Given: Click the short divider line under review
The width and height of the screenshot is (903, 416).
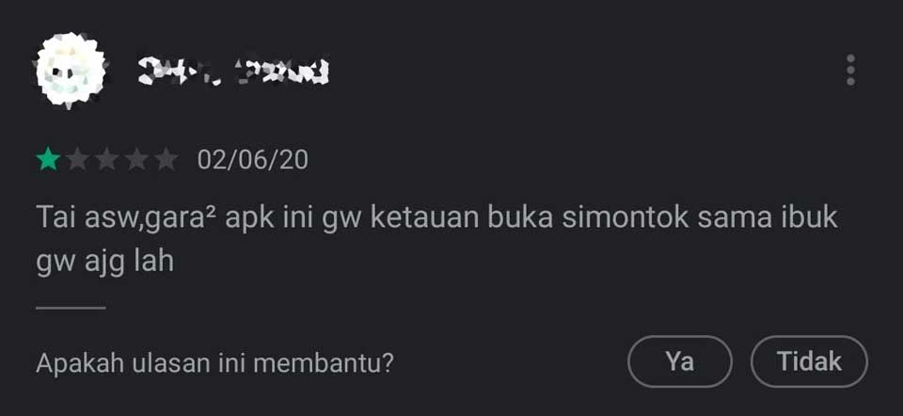Looking at the screenshot, I should 71,309.
